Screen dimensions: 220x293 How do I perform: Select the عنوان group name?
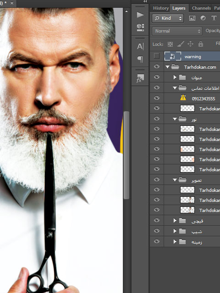[197, 77]
